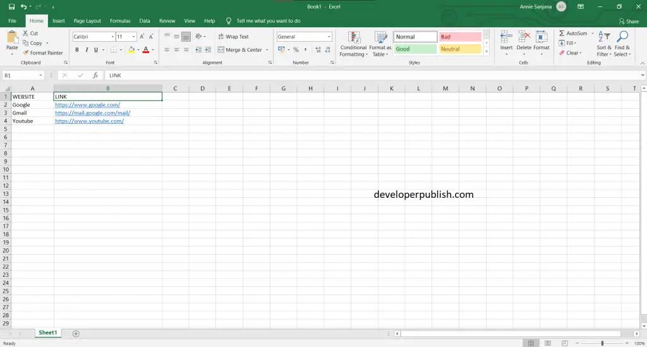647x347 pixels.
Task: Click the new sheet plus button
Action: pyautogui.click(x=76, y=333)
